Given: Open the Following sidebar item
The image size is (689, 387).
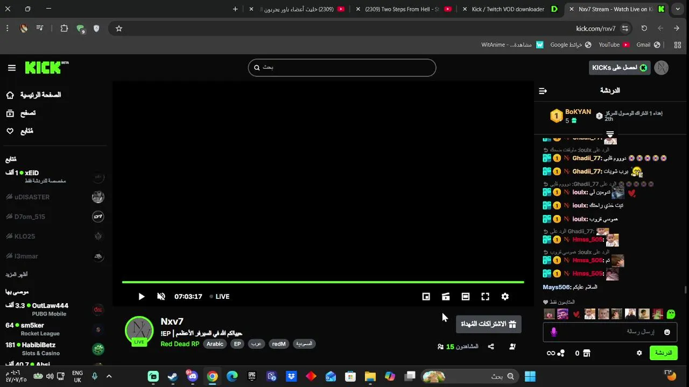Looking at the screenshot, I should [x=19, y=131].
